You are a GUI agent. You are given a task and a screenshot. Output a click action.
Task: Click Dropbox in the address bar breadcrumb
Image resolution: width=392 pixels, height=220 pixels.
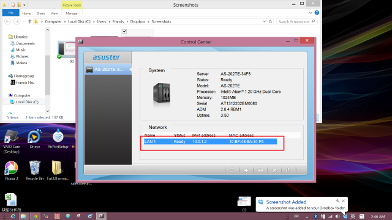pyautogui.click(x=137, y=22)
